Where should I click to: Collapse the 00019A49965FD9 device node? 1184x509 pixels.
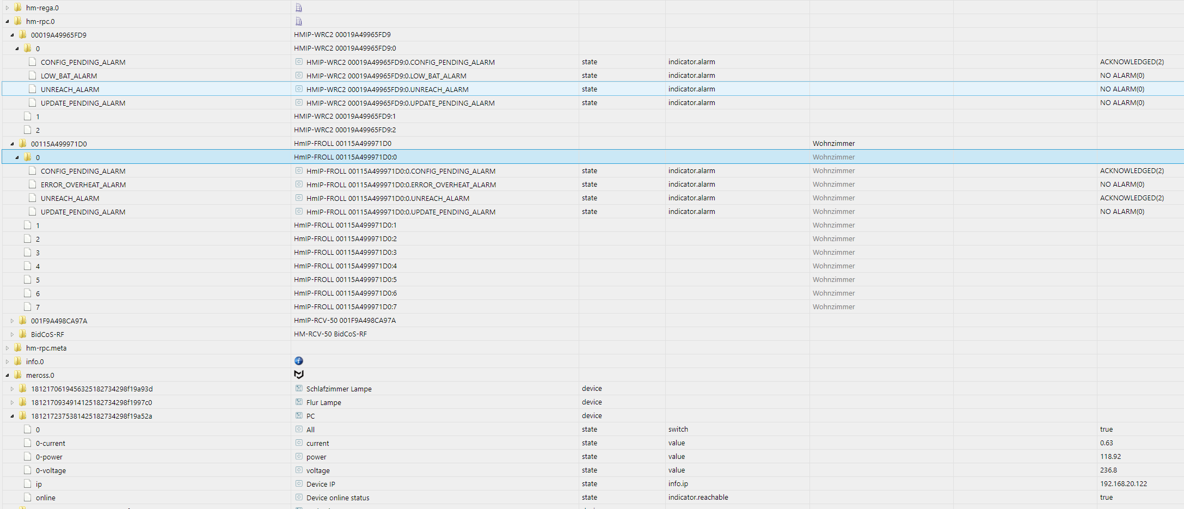tap(13, 35)
